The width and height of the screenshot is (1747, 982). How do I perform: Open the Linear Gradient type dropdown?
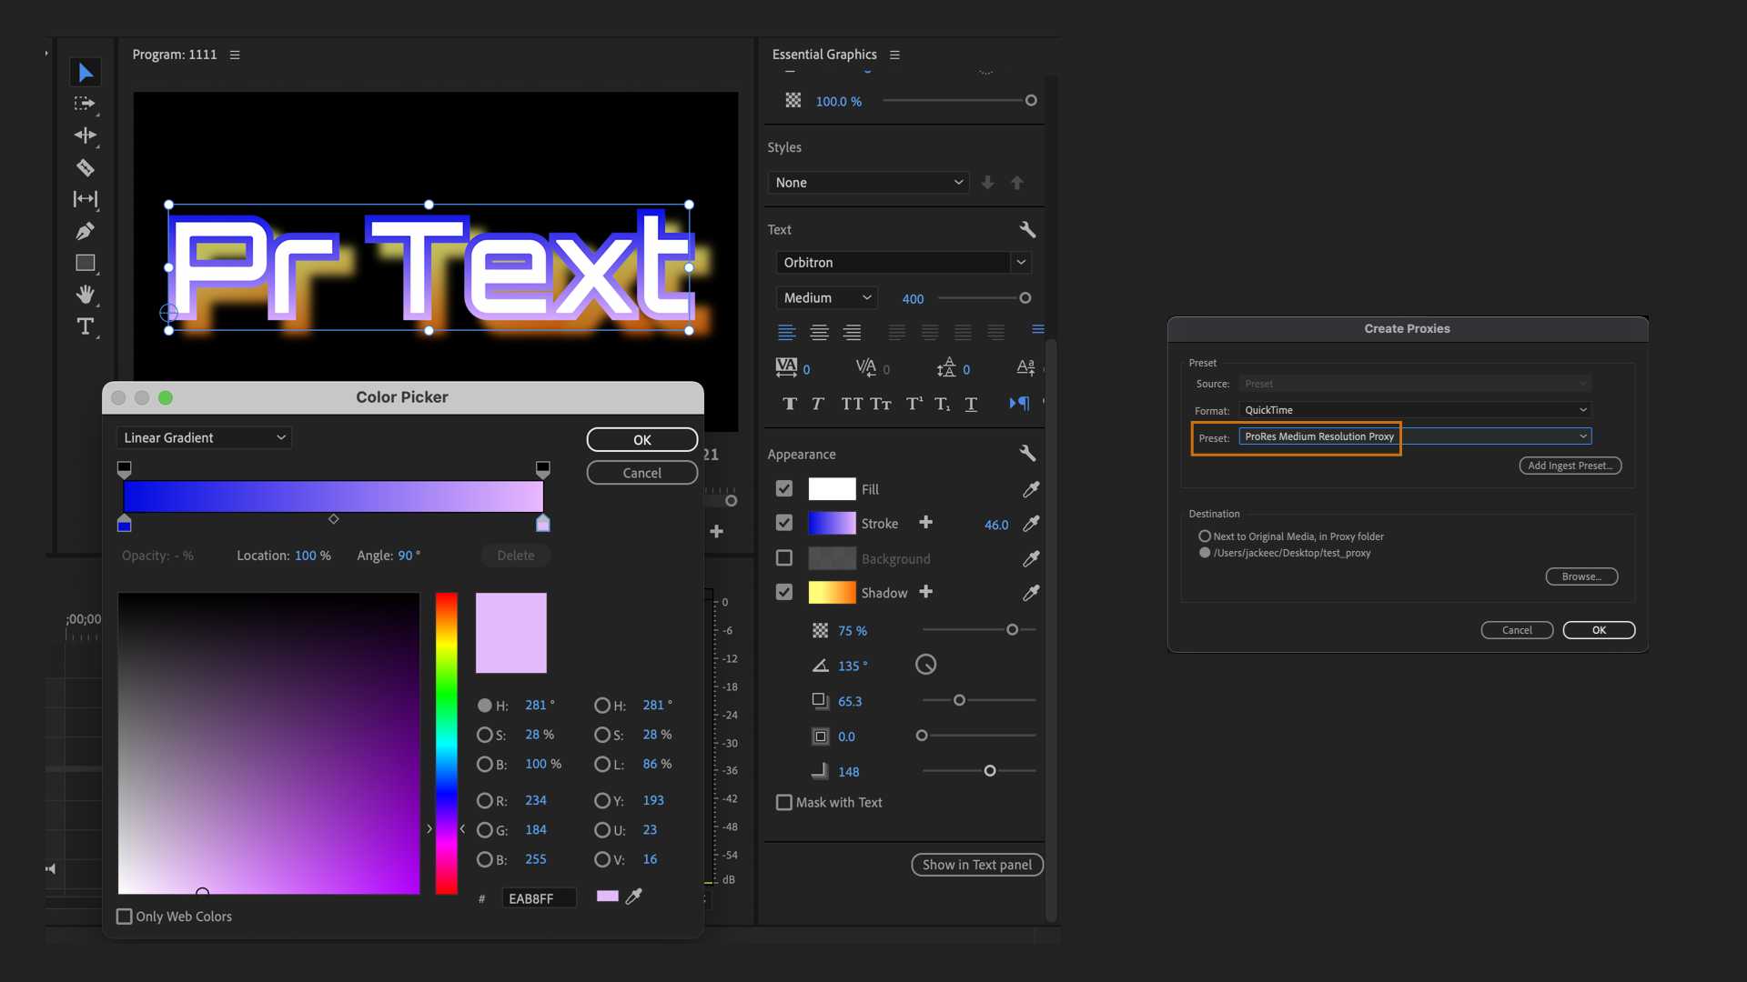[x=204, y=437]
